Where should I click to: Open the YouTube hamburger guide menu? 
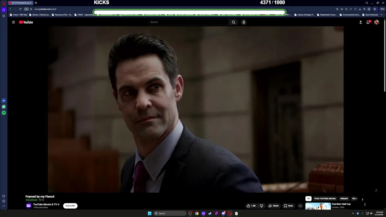click(x=13, y=22)
